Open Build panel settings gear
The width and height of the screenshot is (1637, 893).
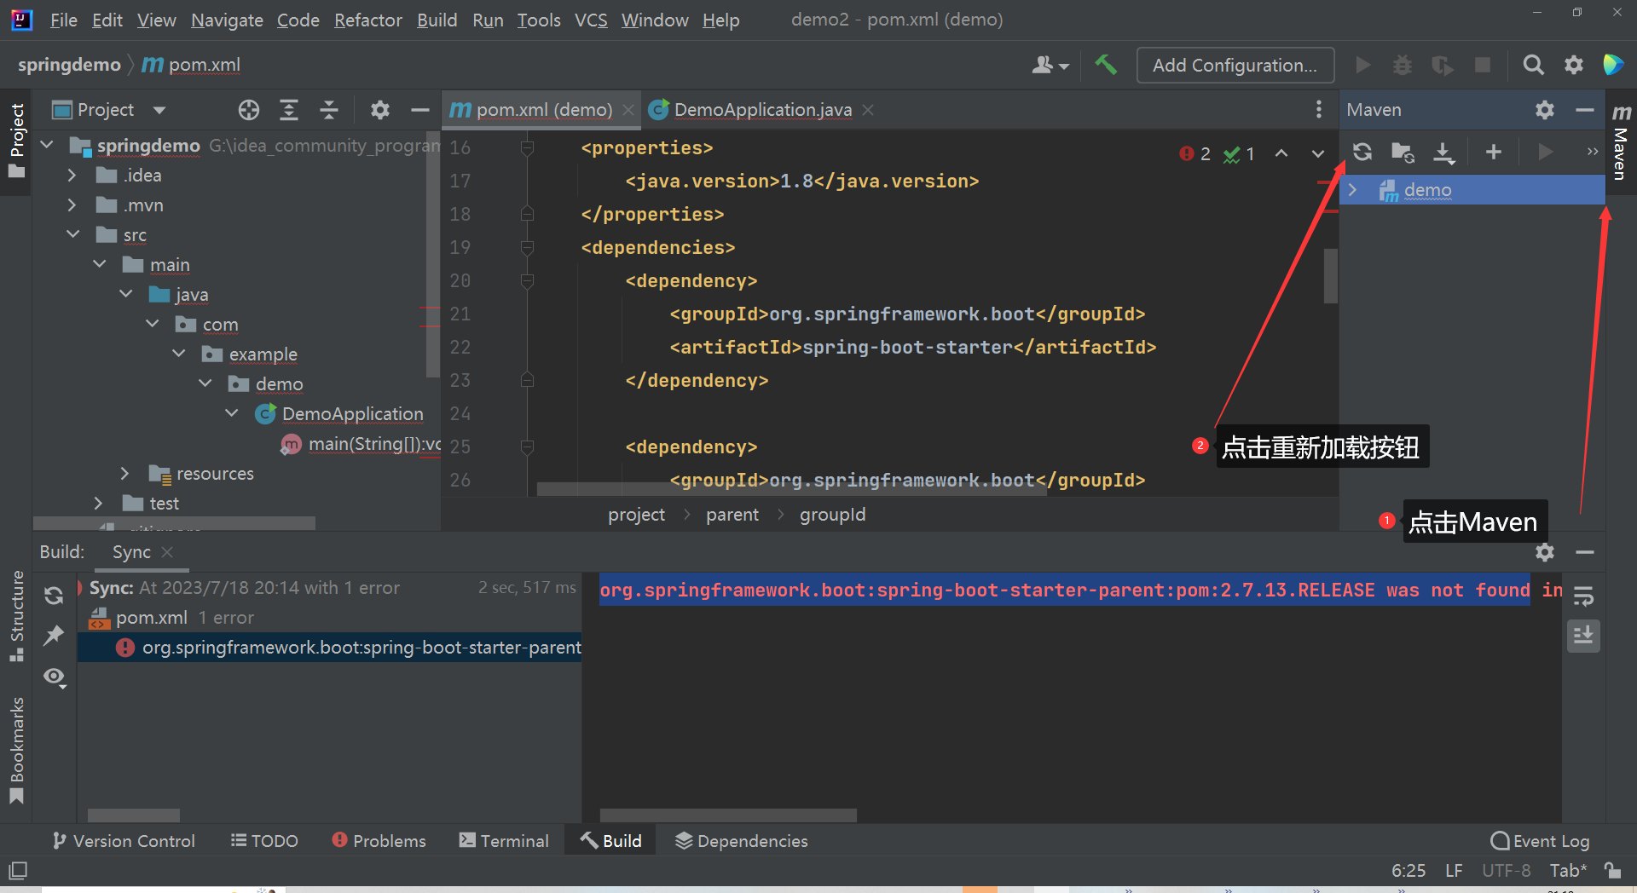click(x=1545, y=552)
